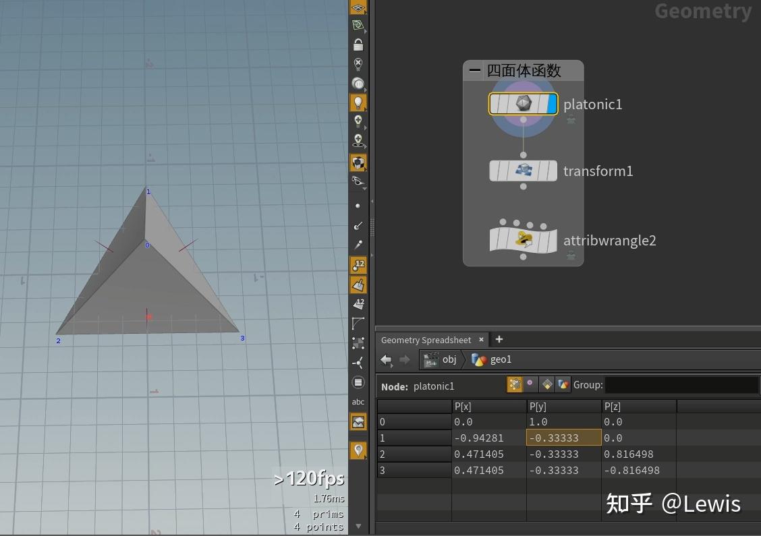Click geo1 in the breadcrumb path
This screenshot has height=536, width=761.
tap(501, 360)
